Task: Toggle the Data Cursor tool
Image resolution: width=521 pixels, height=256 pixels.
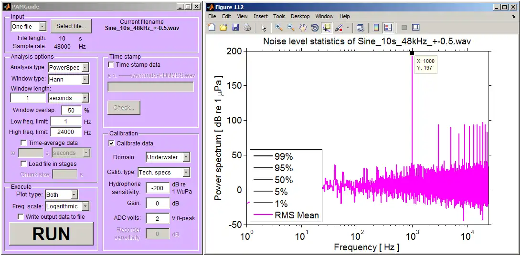Action: pos(326,28)
